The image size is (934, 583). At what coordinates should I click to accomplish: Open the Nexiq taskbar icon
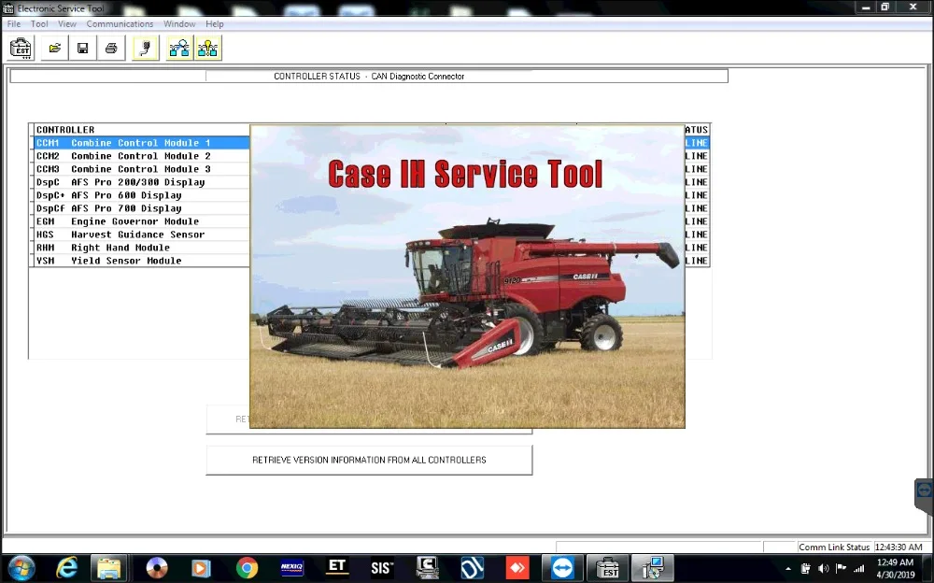point(291,568)
